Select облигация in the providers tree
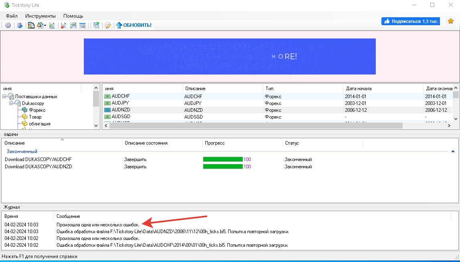Screen dimensions: 460x262 tap(40, 124)
